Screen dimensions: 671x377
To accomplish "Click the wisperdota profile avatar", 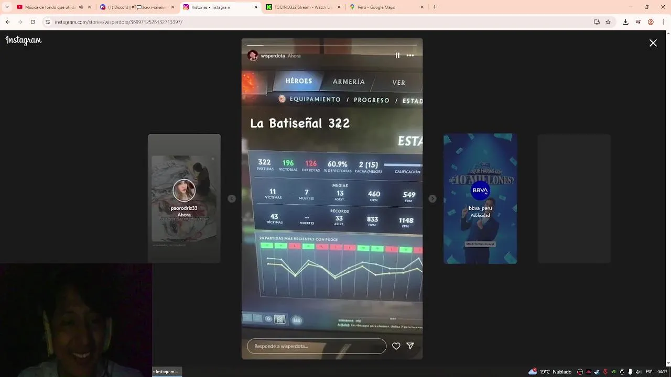I will coord(253,56).
